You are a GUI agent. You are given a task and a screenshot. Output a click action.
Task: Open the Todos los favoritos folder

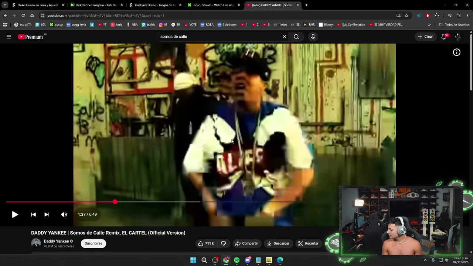coord(454,25)
